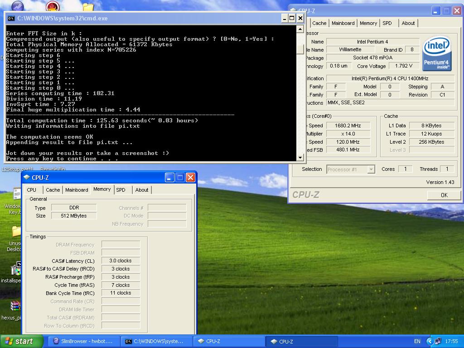Open Mainboard tab in CPU-Z memory window
The image size is (464, 348).
point(77,190)
